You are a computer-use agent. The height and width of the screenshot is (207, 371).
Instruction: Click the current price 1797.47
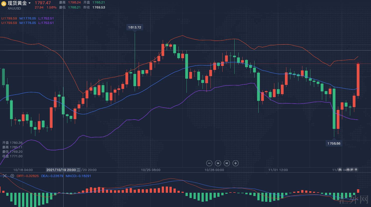point(43,3)
